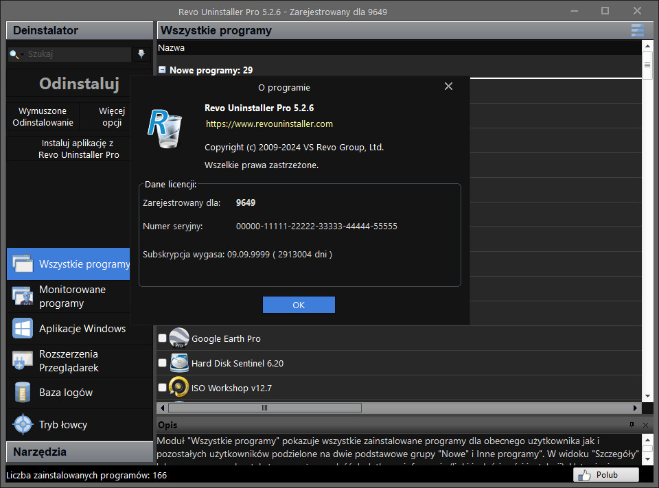Open Rozszerzenia Przeglądarek module
The height and width of the screenshot is (488, 659).
click(x=80, y=360)
